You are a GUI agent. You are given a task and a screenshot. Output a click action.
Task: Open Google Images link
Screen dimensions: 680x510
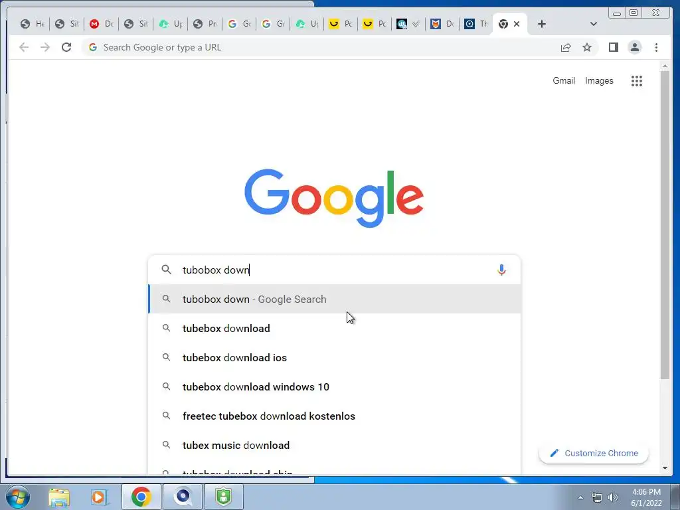[599, 80]
